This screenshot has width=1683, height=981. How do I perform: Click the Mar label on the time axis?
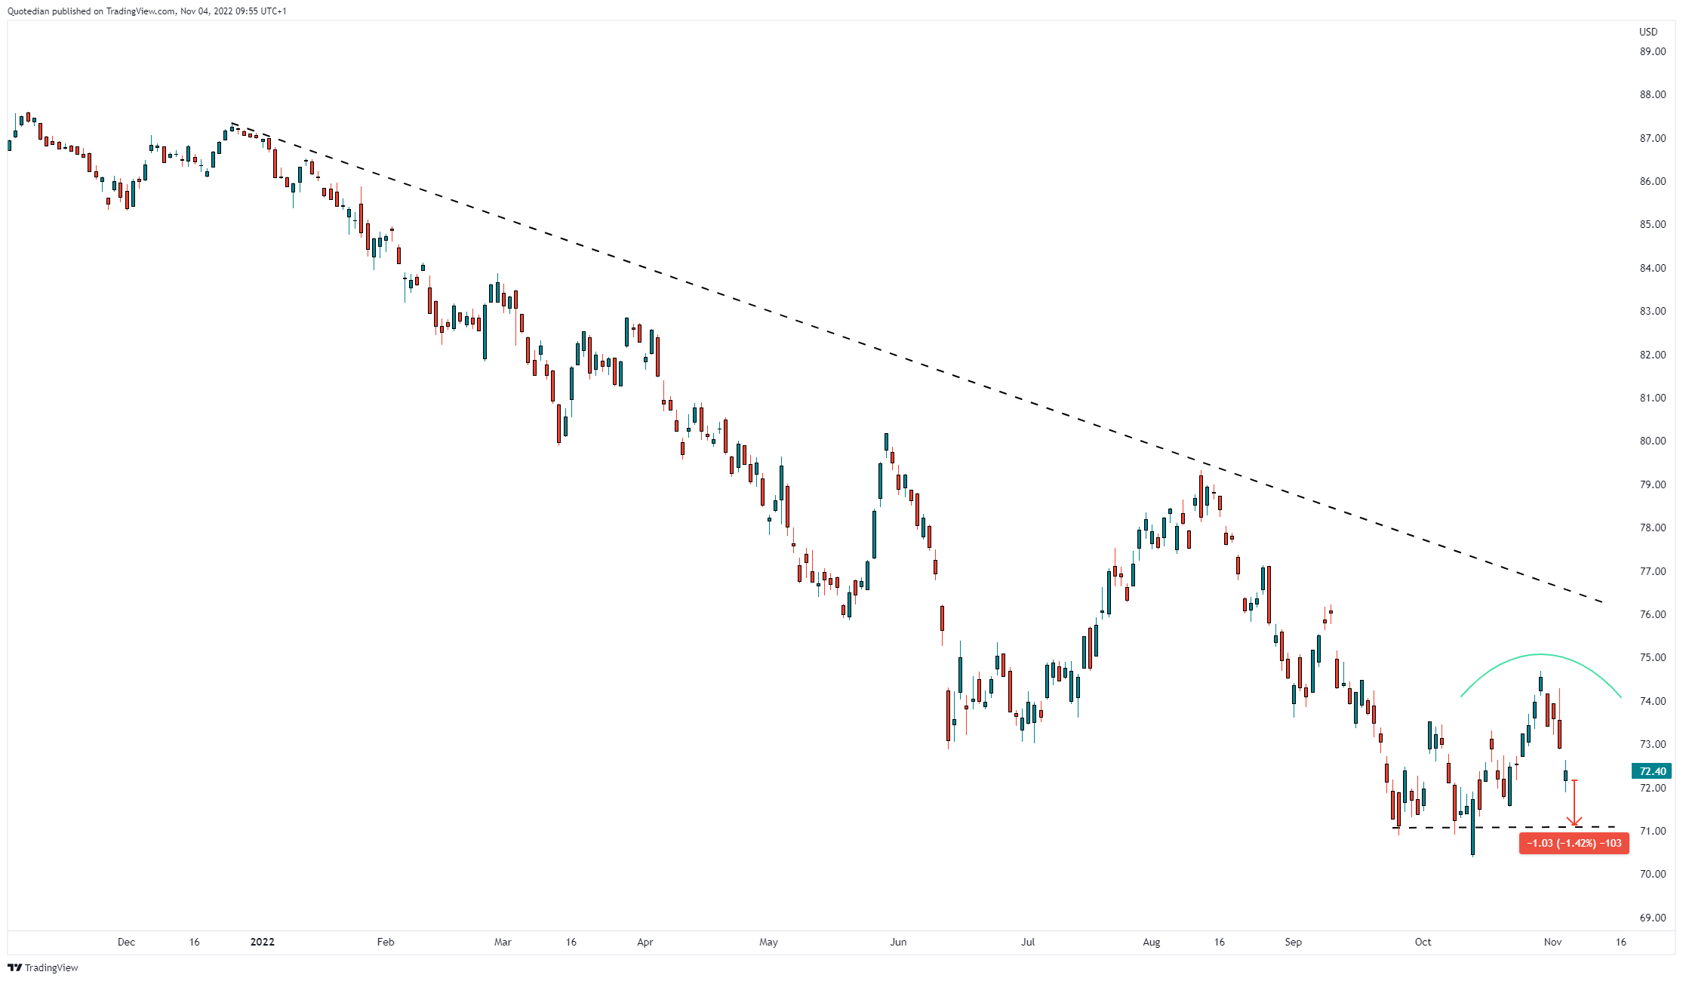coord(503,942)
